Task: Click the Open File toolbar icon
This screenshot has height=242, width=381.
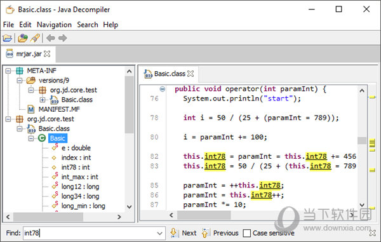Action: tap(7, 38)
